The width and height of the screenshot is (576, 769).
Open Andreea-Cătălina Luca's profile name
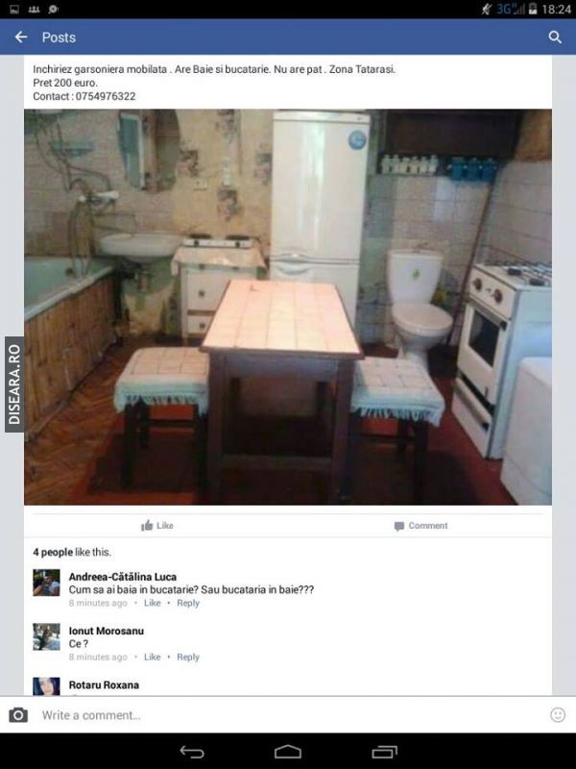coord(123,577)
